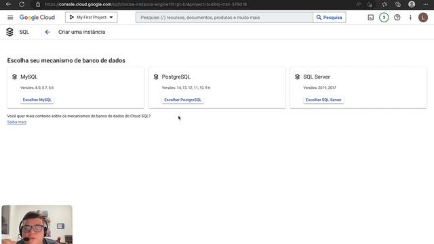Image resolution: width=434 pixels, height=244 pixels.
Task: Reload the page with browser refresh icon
Action: pyautogui.click(x=22, y=5)
